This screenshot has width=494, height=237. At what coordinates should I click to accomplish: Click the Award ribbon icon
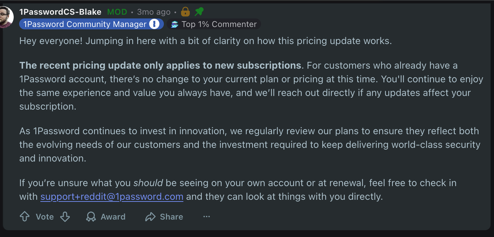91,217
